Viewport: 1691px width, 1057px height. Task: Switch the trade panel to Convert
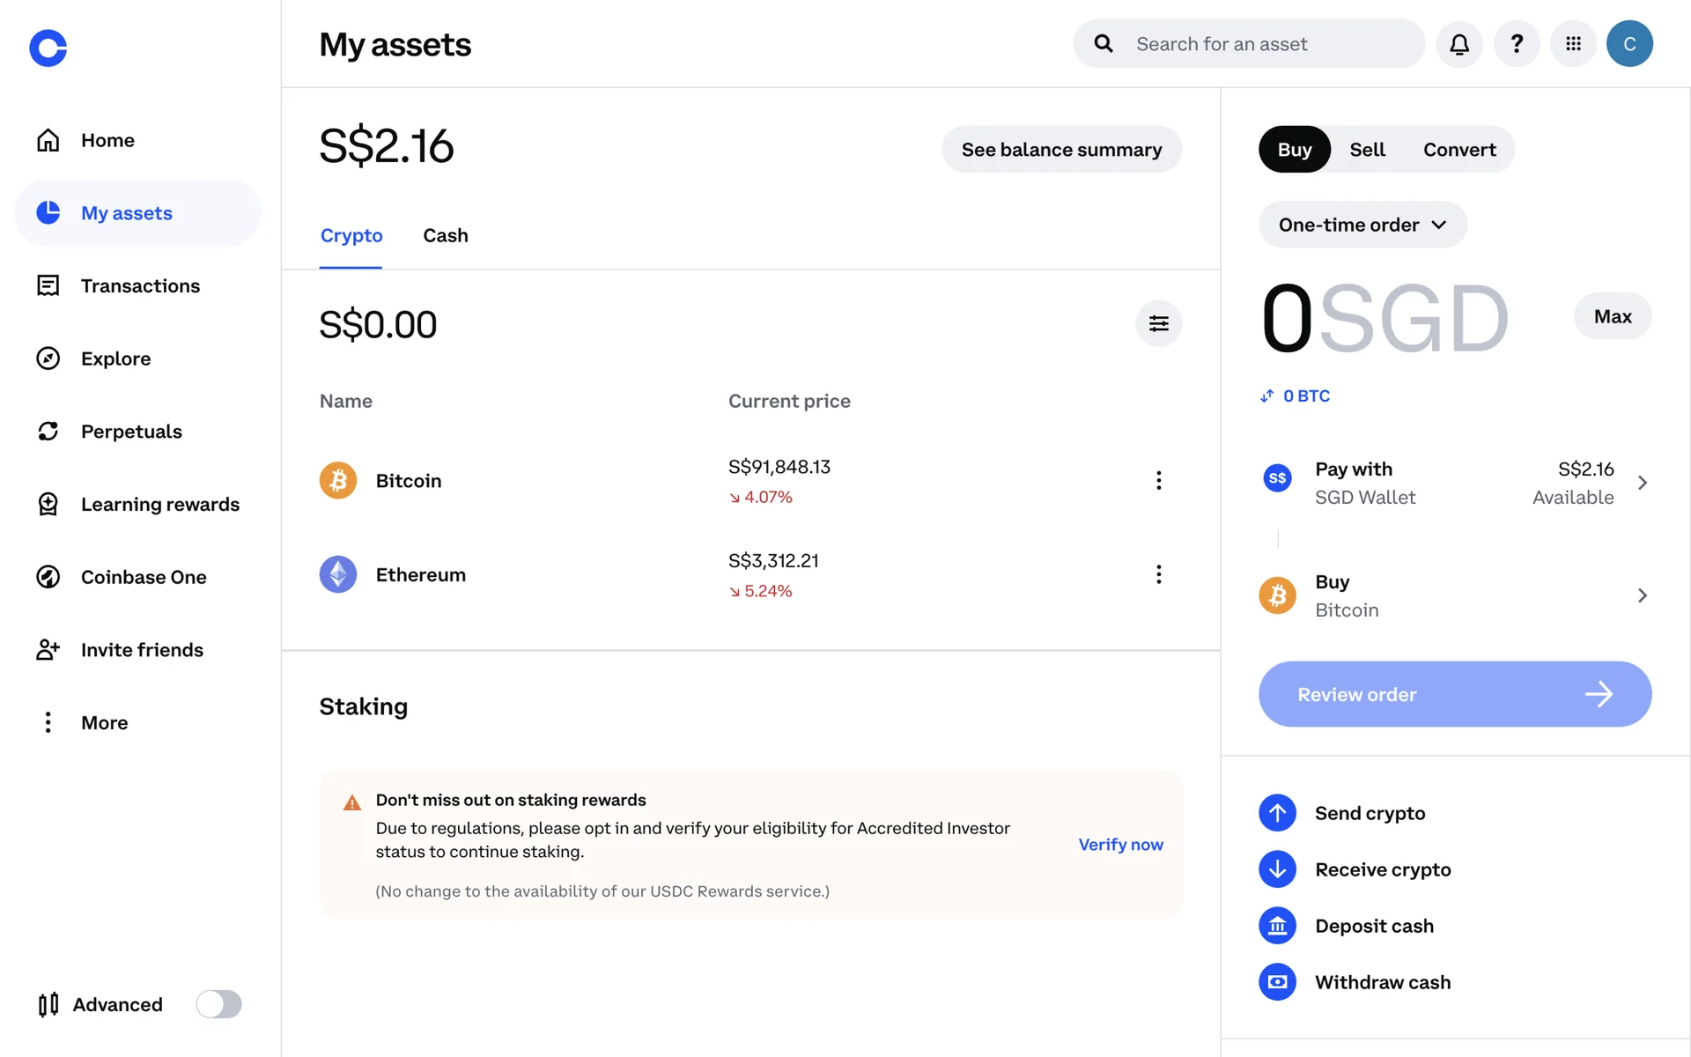(x=1459, y=150)
